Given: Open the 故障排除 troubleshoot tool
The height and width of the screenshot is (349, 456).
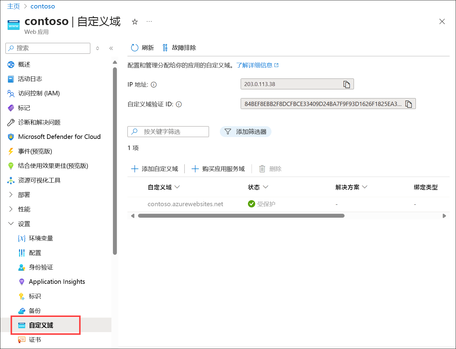Looking at the screenshot, I should 179,48.
